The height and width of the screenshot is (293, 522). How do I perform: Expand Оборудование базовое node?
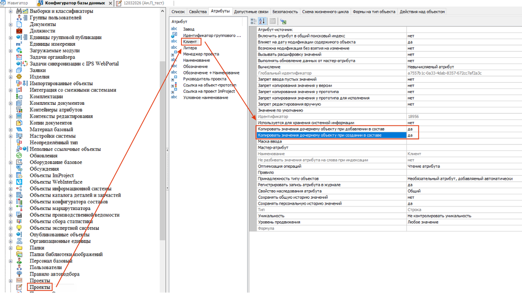coord(11,163)
